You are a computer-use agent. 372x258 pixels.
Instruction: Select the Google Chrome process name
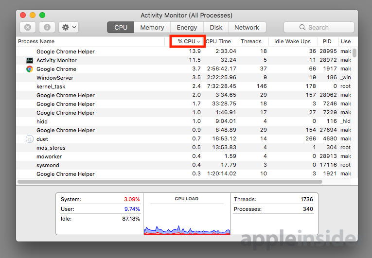pyautogui.click(x=56, y=69)
